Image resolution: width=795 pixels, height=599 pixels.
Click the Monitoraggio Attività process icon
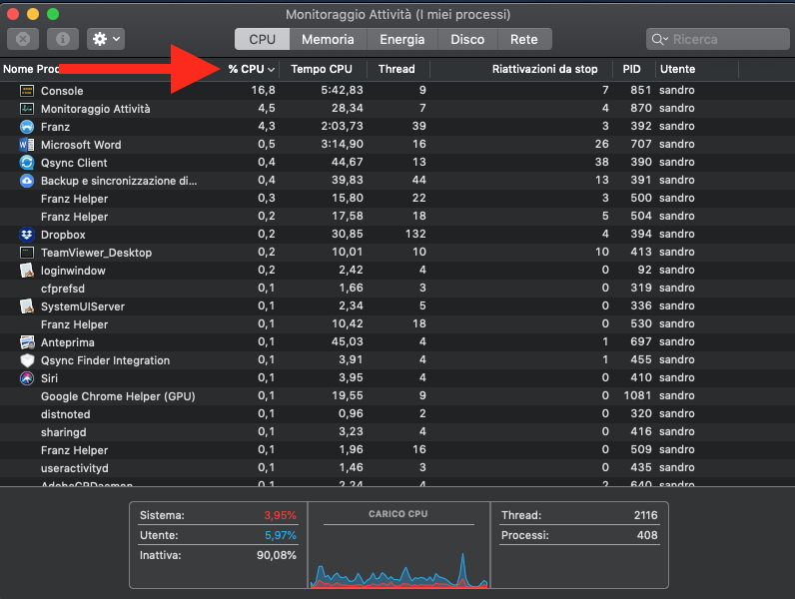click(26, 109)
